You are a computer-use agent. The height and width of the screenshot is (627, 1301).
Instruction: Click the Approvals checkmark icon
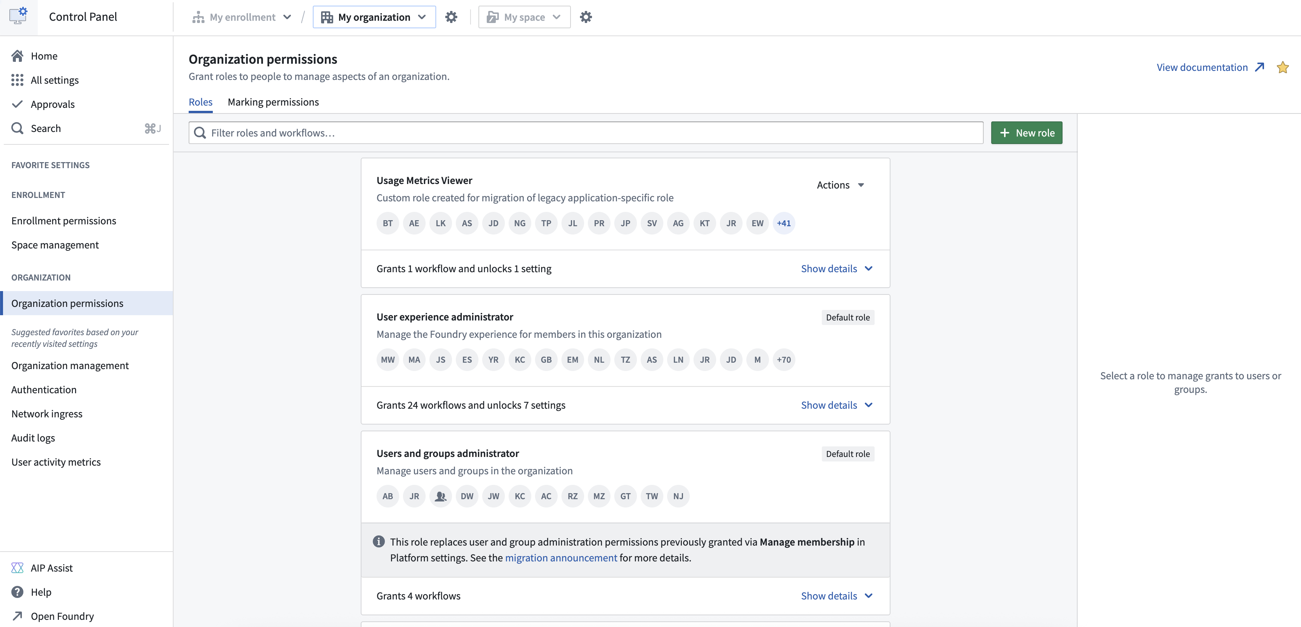(18, 104)
